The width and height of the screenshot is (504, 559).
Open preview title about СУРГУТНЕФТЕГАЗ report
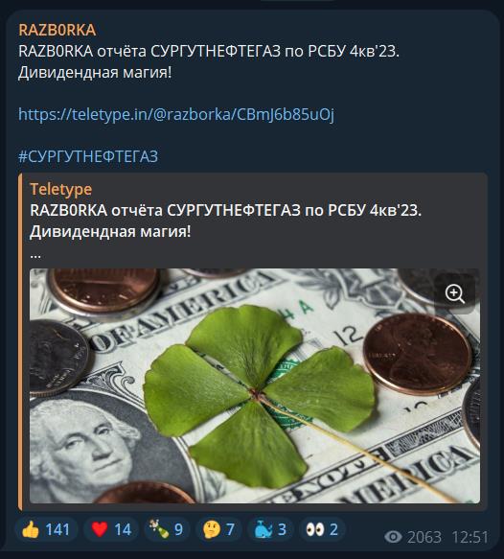225,221
